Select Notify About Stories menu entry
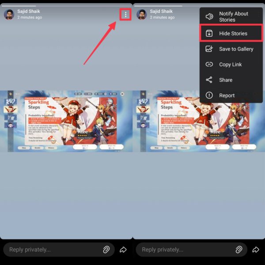The image size is (265, 265). (231, 17)
